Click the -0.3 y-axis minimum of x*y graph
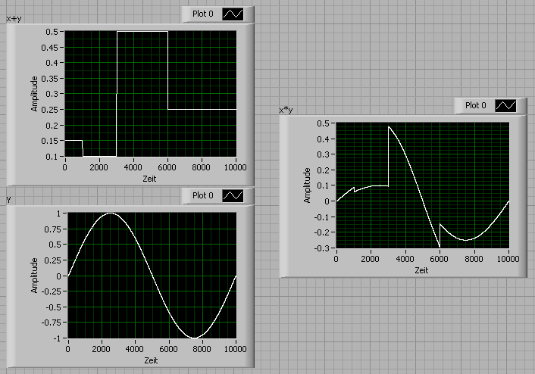This screenshot has width=535, height=374. point(324,248)
